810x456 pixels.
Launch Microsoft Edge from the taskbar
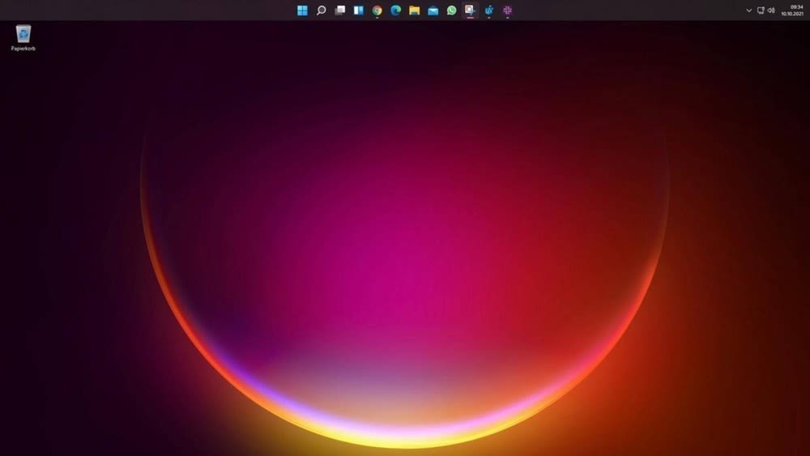pos(395,11)
